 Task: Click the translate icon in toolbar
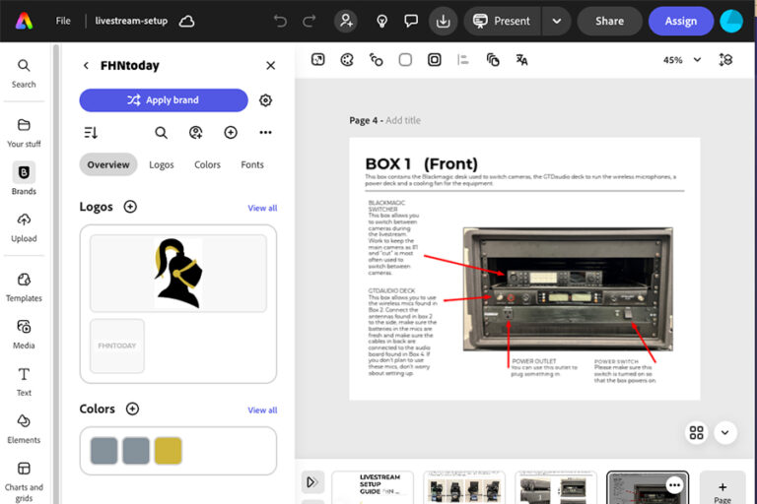pyautogui.click(x=521, y=60)
